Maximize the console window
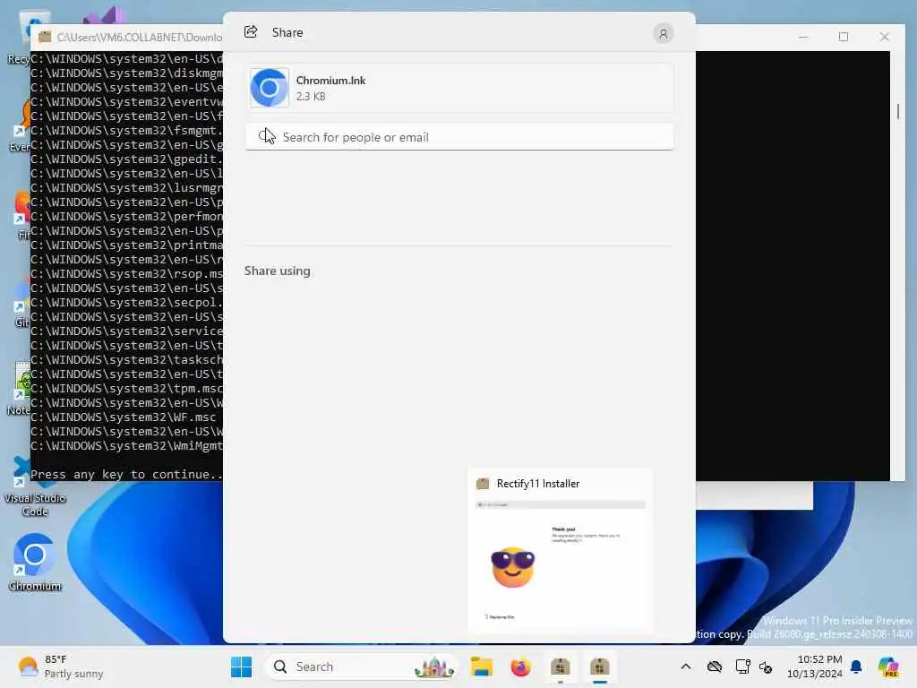This screenshot has height=688, width=917. (x=844, y=37)
